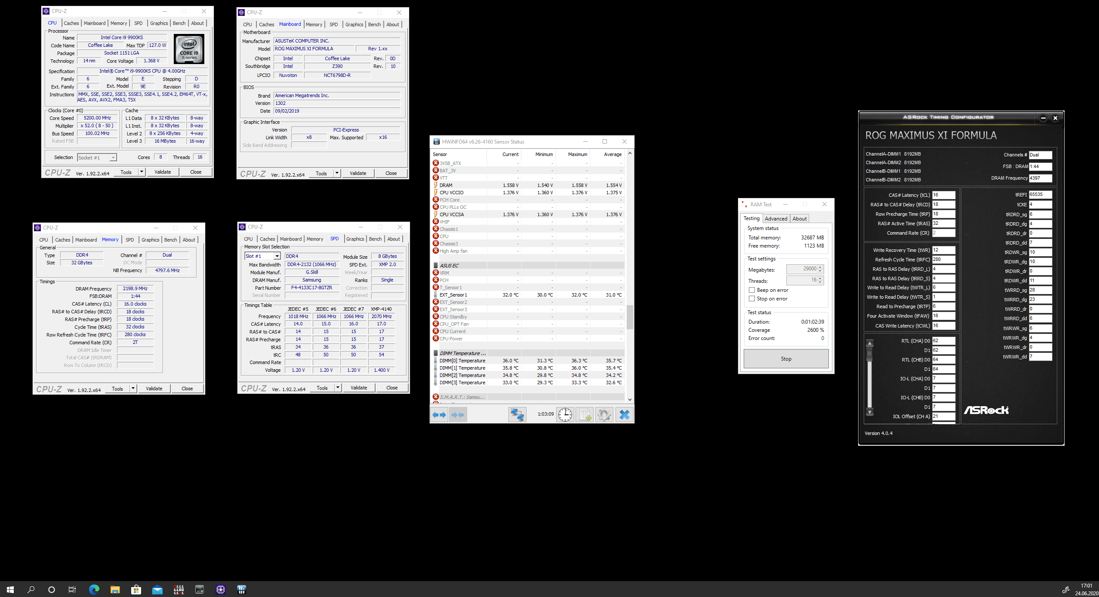Screen dimensions: 1099x597
Task: Switch to Caches tab in top-left CPU-Z
Action: (71, 23)
